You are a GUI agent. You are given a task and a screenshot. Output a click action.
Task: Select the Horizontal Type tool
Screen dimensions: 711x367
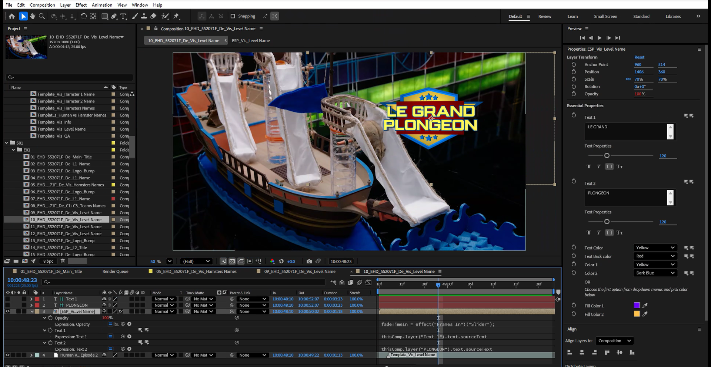pos(123,16)
